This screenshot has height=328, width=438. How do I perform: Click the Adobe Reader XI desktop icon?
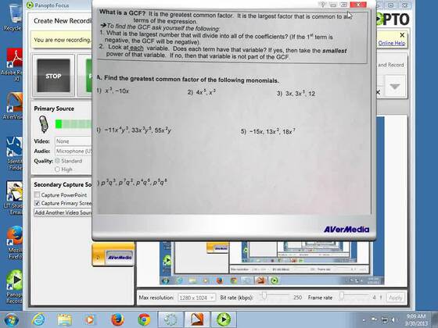click(13, 65)
